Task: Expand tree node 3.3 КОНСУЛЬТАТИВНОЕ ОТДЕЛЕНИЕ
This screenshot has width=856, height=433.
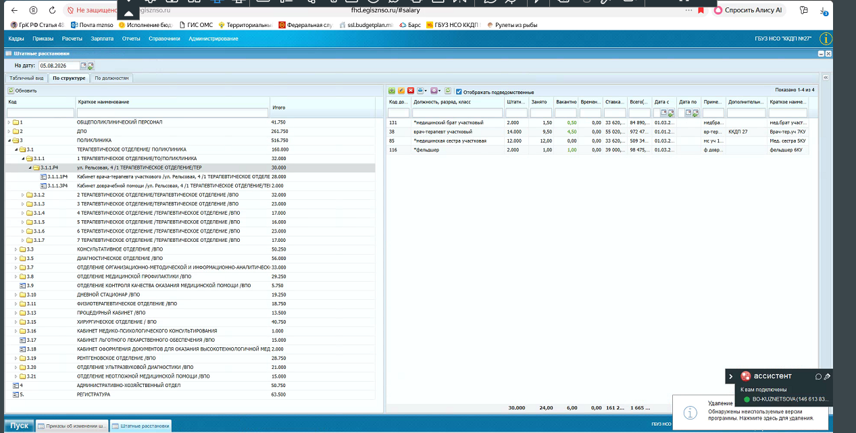Action: (16, 249)
